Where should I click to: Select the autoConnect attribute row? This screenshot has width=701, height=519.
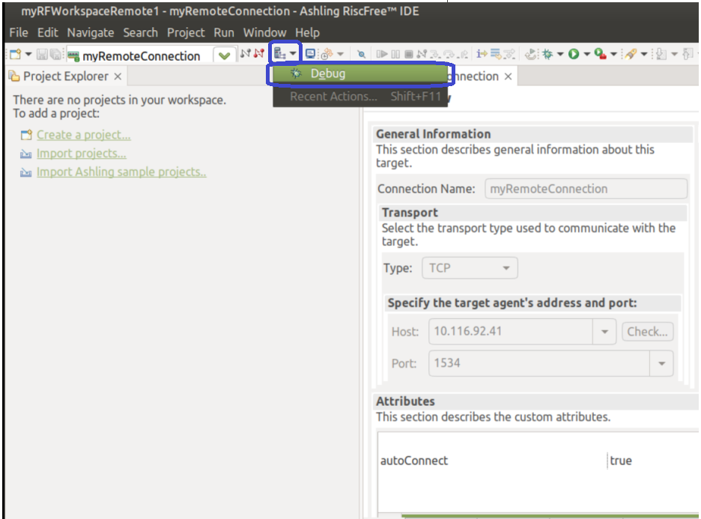click(x=538, y=461)
